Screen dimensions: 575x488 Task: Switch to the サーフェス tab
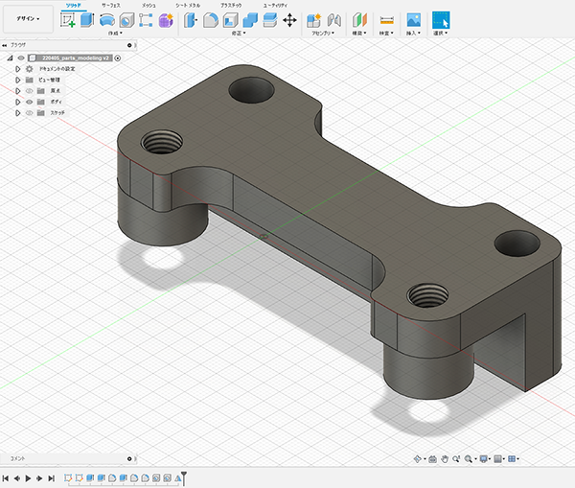(112, 5)
